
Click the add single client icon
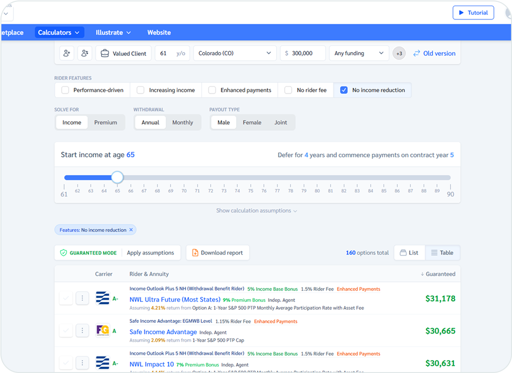[67, 53]
